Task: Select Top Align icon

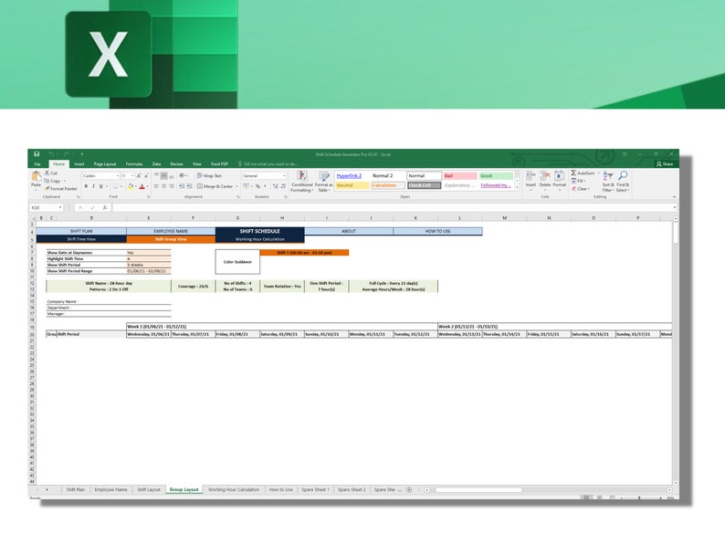Action: click(x=156, y=176)
